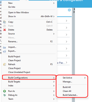Click the Debug As bug icon
This screenshot has height=102, width=92.
click(x=5, y=95)
